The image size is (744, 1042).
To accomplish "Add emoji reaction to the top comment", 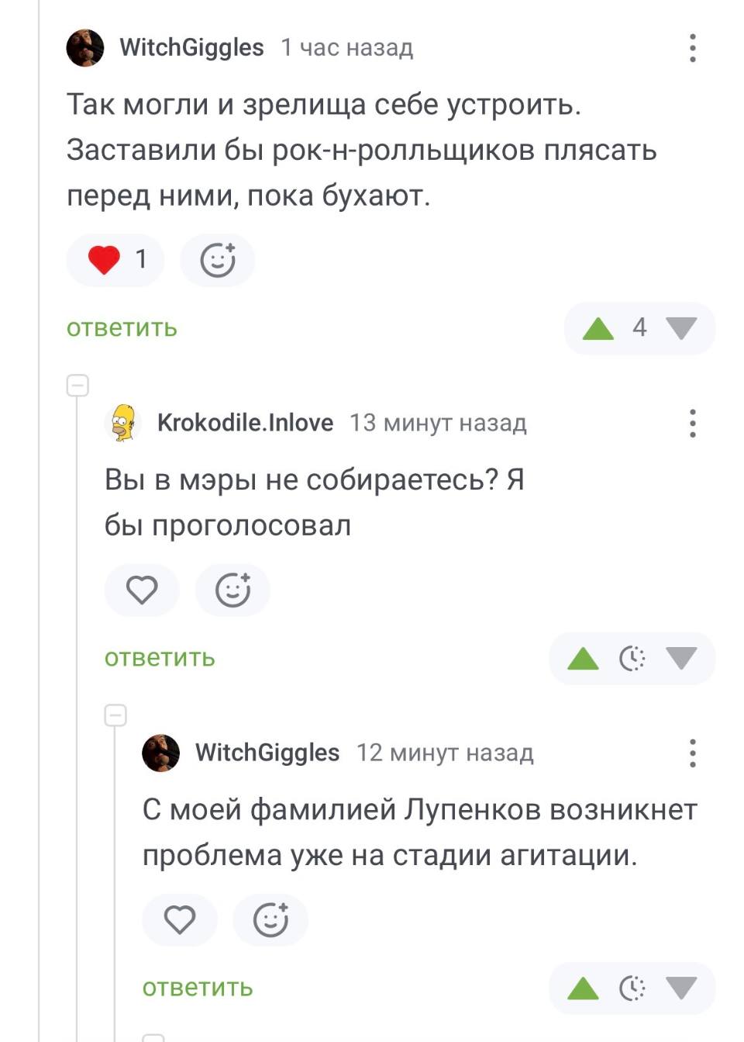I will [x=217, y=260].
